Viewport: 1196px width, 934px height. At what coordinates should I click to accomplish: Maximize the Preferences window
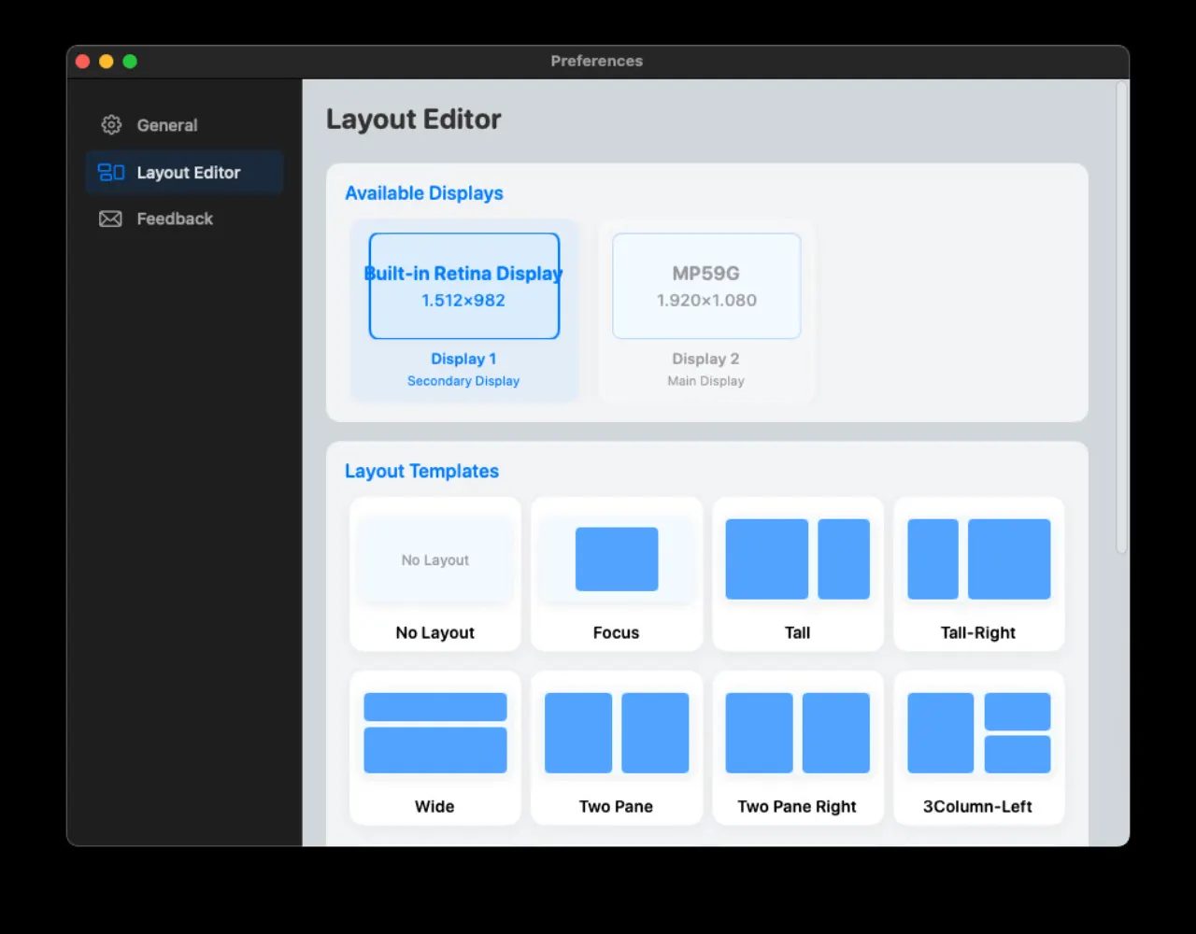tap(130, 62)
